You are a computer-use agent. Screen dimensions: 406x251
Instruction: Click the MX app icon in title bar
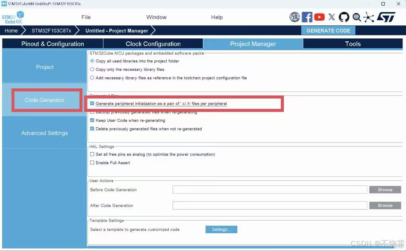pyautogui.click(x=4, y=4)
